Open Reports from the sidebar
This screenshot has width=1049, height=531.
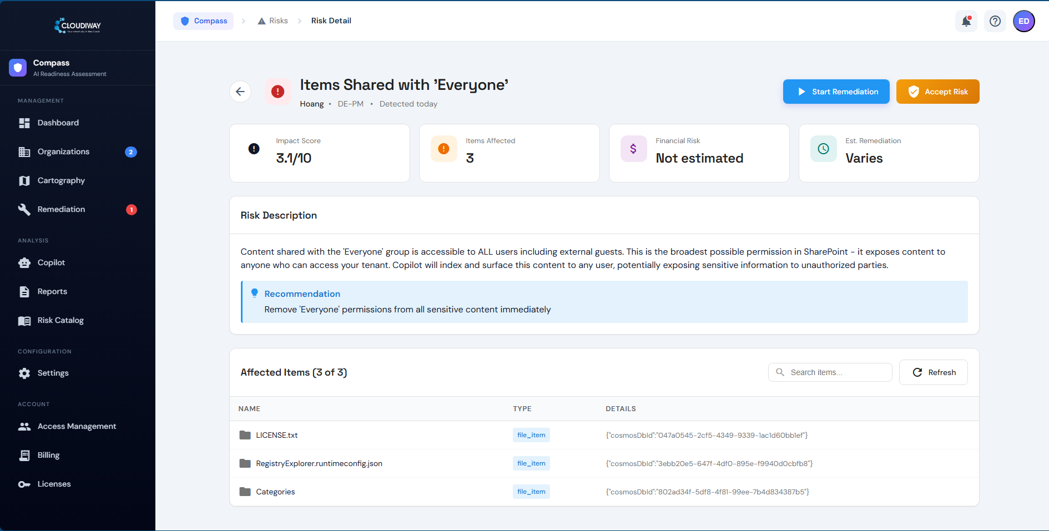tap(78, 292)
